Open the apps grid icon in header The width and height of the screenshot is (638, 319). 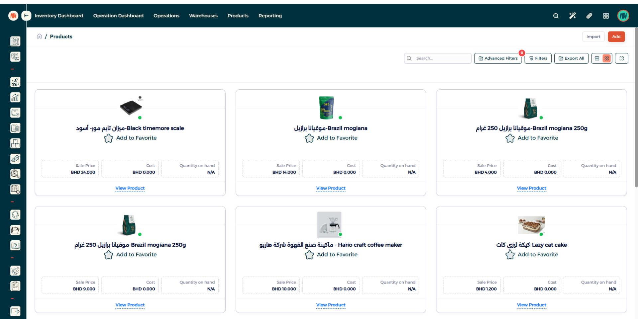[x=606, y=16]
